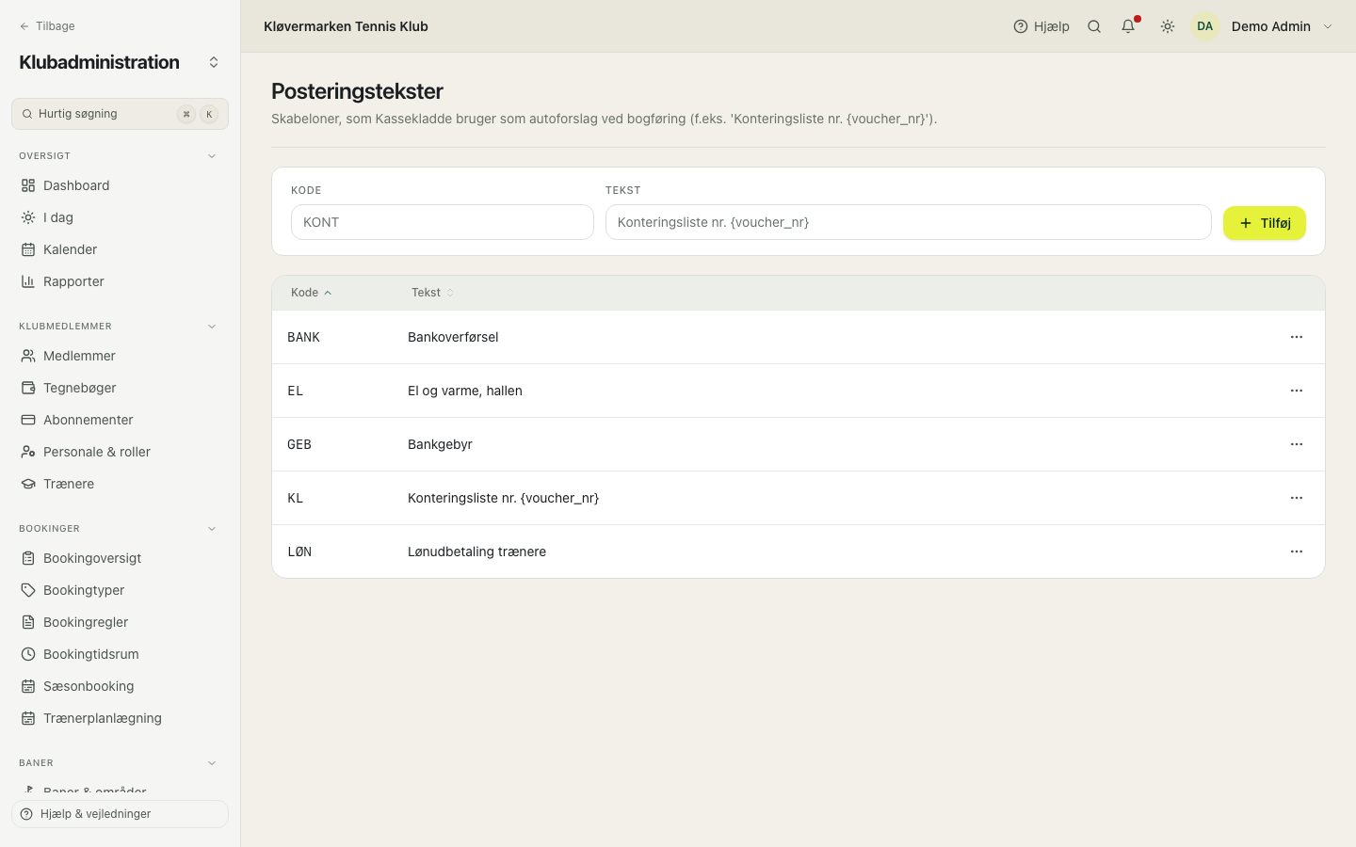Viewport: 1356px width, 847px height.
Task: Click the Bookingregler document icon
Action: [x=28, y=622]
